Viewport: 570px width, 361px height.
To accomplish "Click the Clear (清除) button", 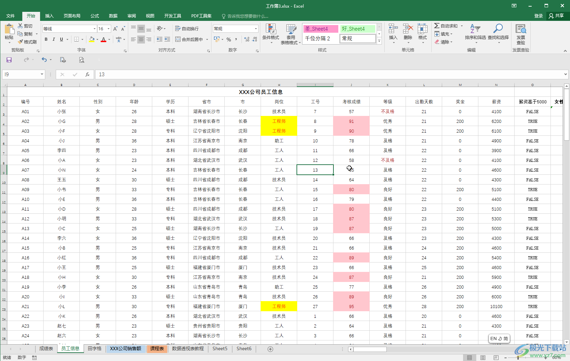I will click(x=443, y=42).
